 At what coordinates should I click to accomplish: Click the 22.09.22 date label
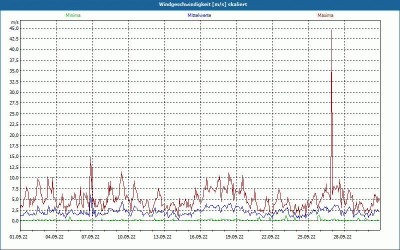270,237
